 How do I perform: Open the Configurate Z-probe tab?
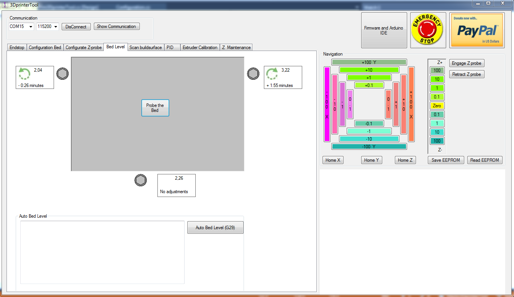[83, 48]
